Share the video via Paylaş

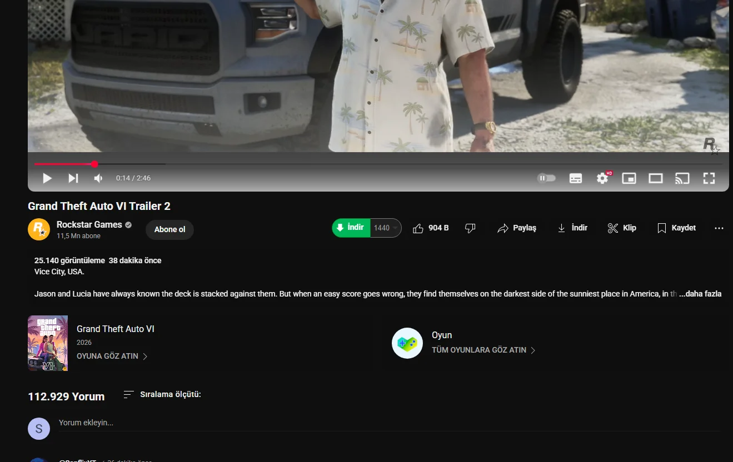point(517,228)
